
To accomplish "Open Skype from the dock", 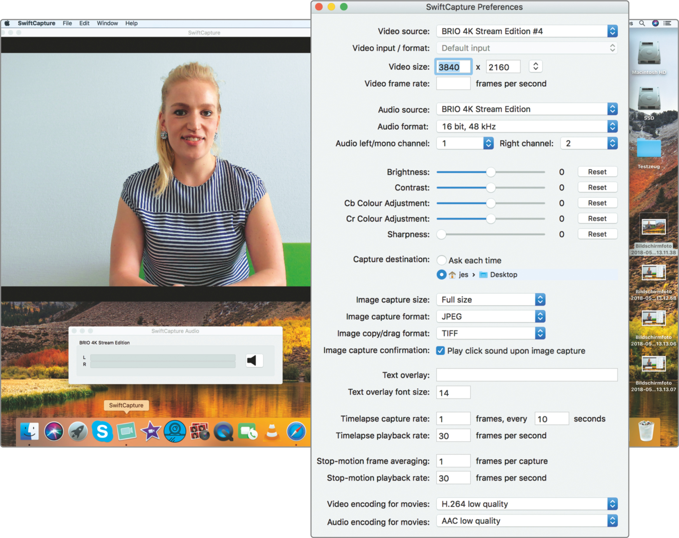I will (x=102, y=431).
